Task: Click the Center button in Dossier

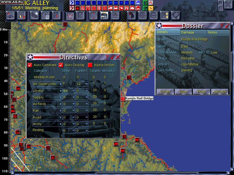Action: tap(165, 92)
